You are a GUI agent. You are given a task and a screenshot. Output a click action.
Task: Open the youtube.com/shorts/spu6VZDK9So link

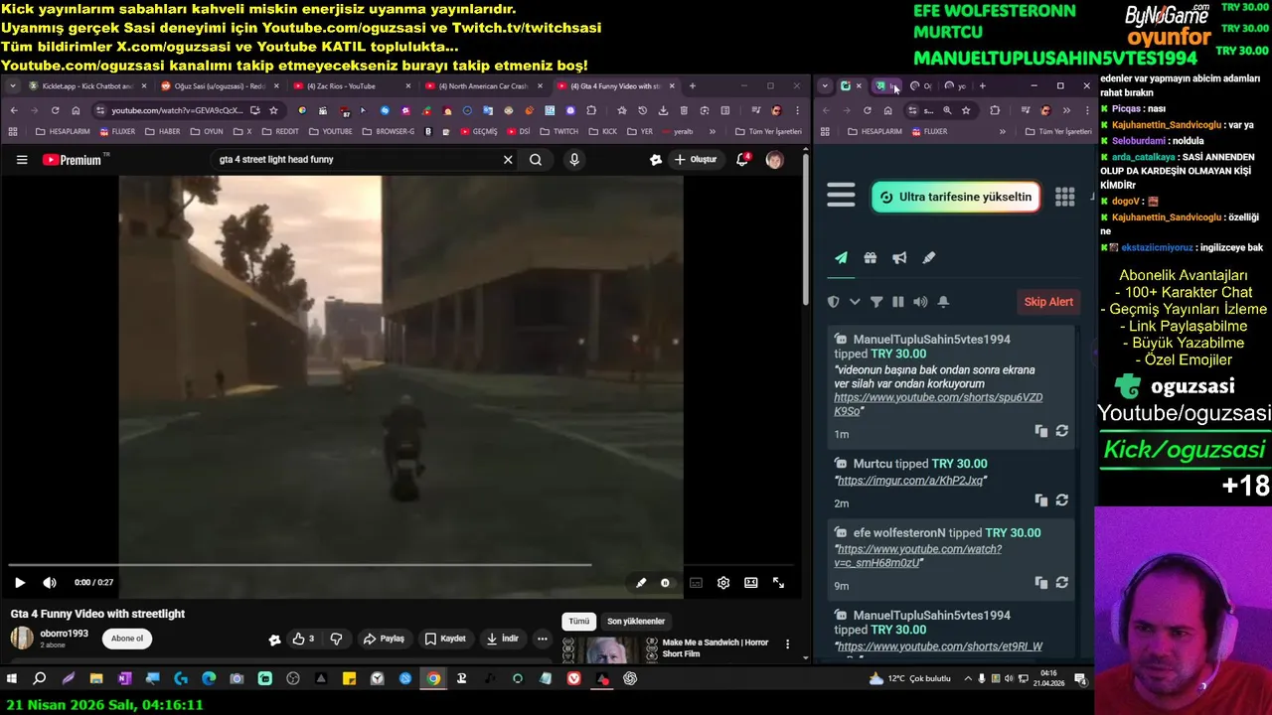938,404
